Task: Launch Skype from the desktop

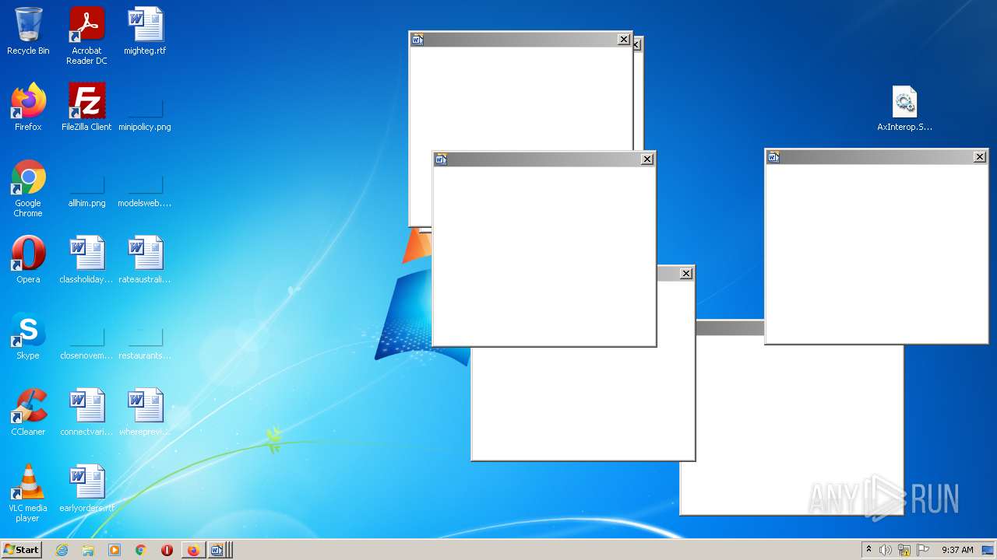Action: [28, 336]
